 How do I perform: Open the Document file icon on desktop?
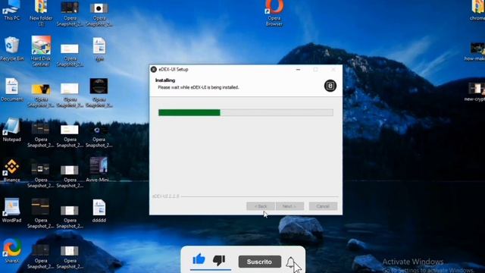(12, 89)
